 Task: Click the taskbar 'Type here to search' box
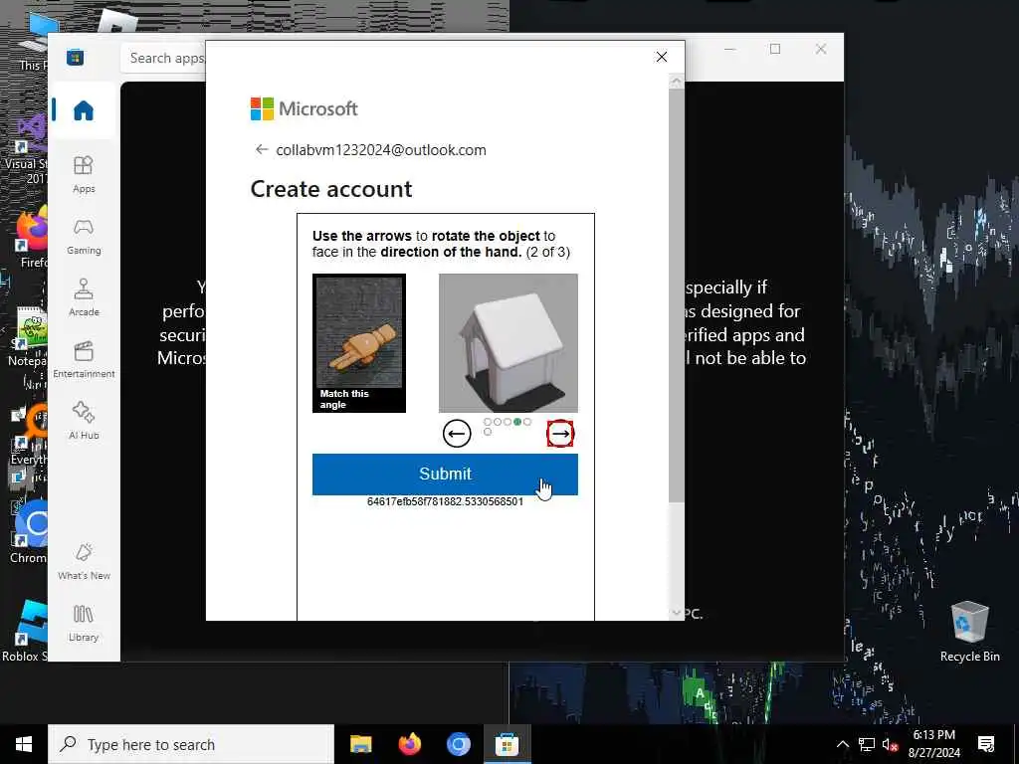pos(191,744)
